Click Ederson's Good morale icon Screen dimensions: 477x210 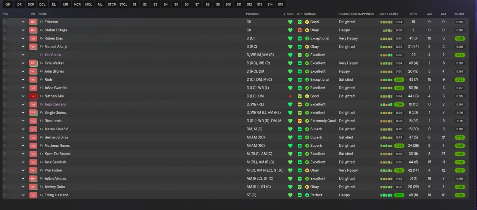[307, 22]
